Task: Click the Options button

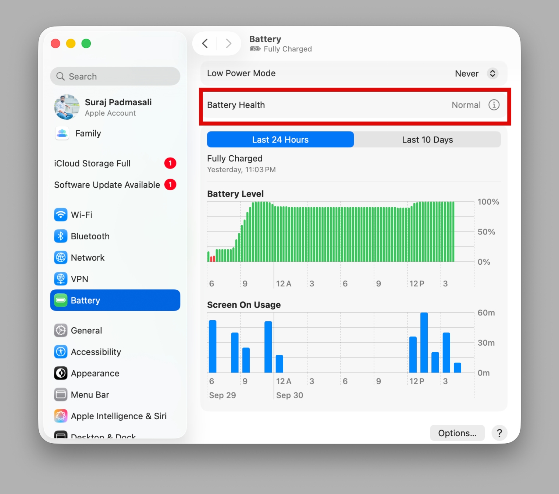Action: [x=457, y=433]
